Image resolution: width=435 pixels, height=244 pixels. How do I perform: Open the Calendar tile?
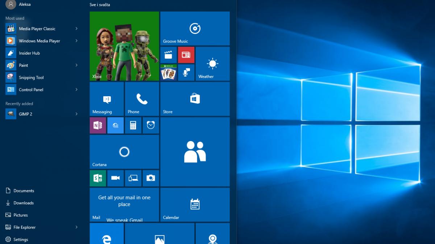(x=195, y=205)
